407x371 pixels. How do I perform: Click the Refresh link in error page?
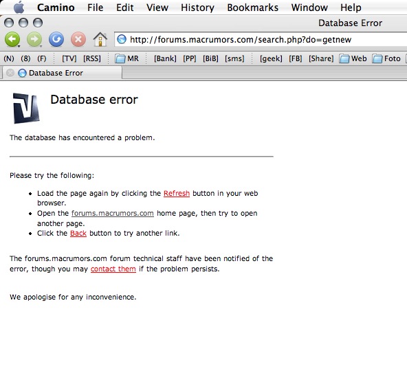pyautogui.click(x=177, y=193)
